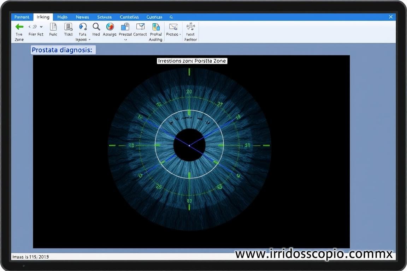407x271 pixels.
Task: Switch to the Inking tab
Action: pos(43,17)
